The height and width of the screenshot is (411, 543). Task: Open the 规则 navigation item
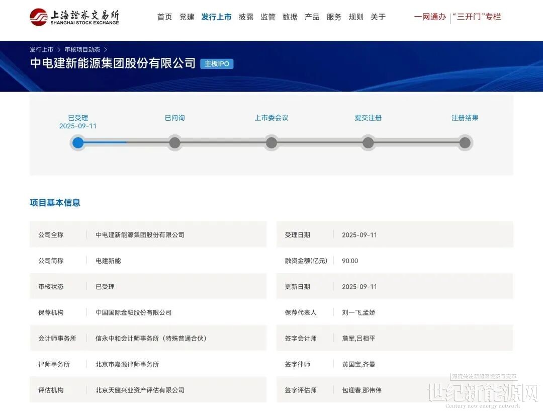[356, 17]
